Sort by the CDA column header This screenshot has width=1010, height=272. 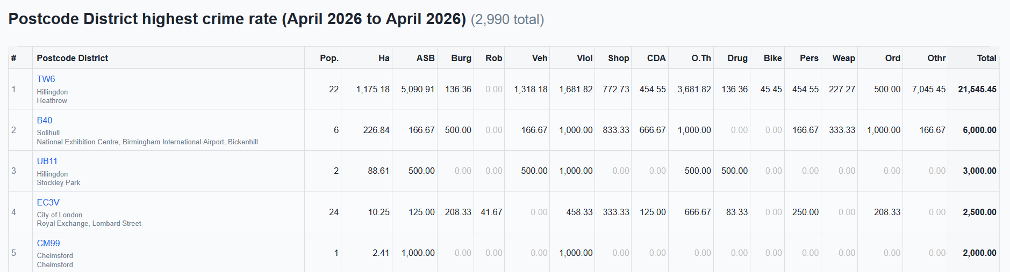656,58
